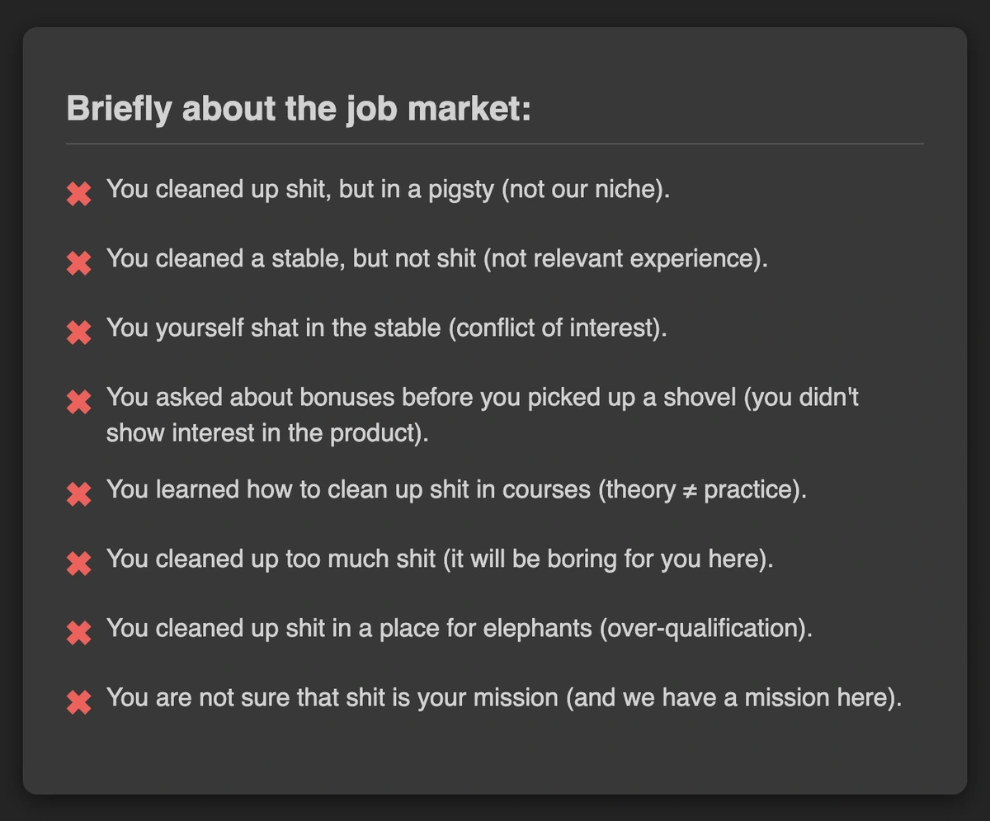990x821 pixels.
Task: Click the ≠ symbol in the theory line
Action: tap(689, 490)
